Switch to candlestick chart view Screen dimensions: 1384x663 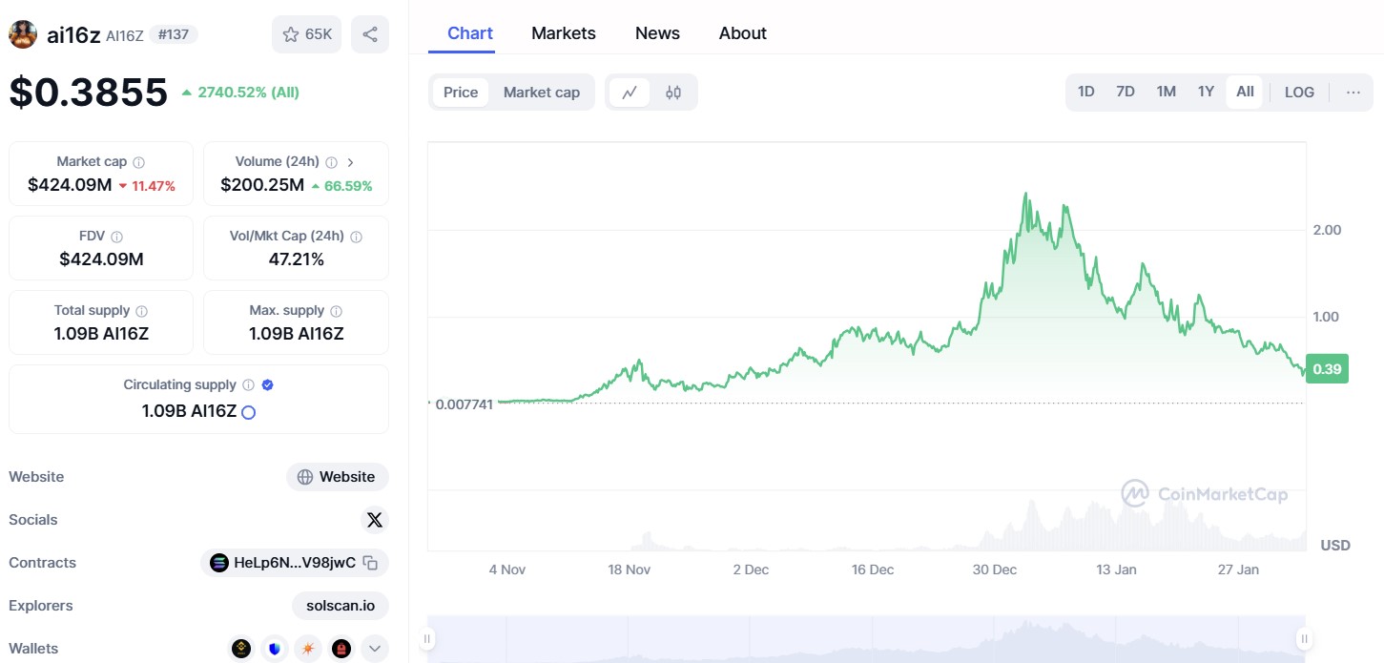[673, 93]
